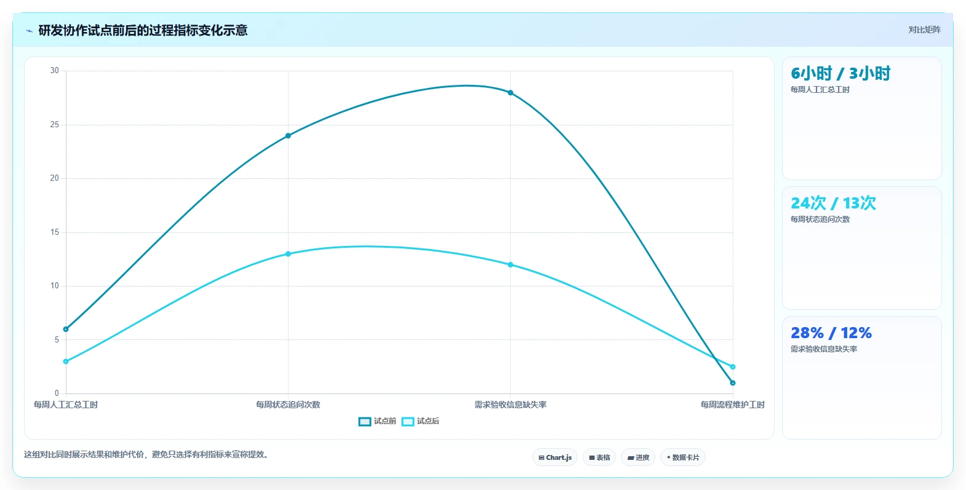966x490 pixels.
Task: Click the 试点前 legend label
Action: tap(385, 421)
